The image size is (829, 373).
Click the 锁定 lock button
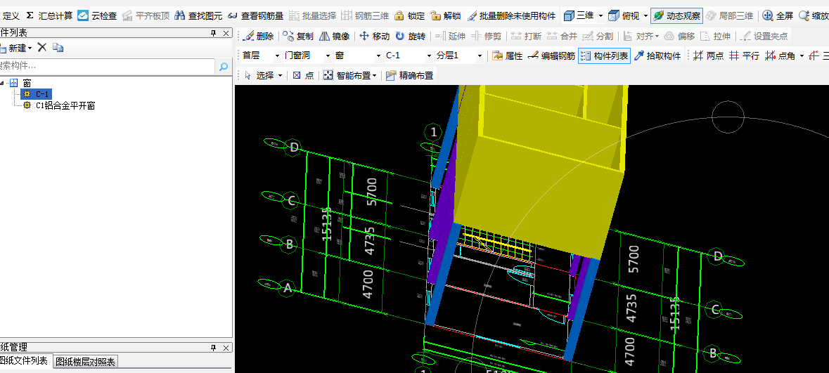coord(410,16)
